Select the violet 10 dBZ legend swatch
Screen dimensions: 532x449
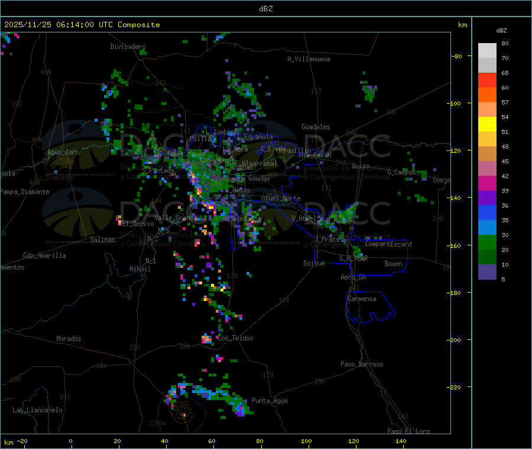[487, 272]
